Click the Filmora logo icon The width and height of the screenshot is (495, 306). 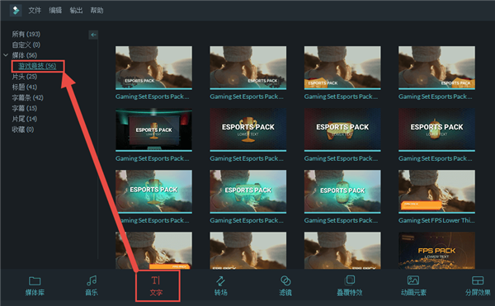click(16, 11)
